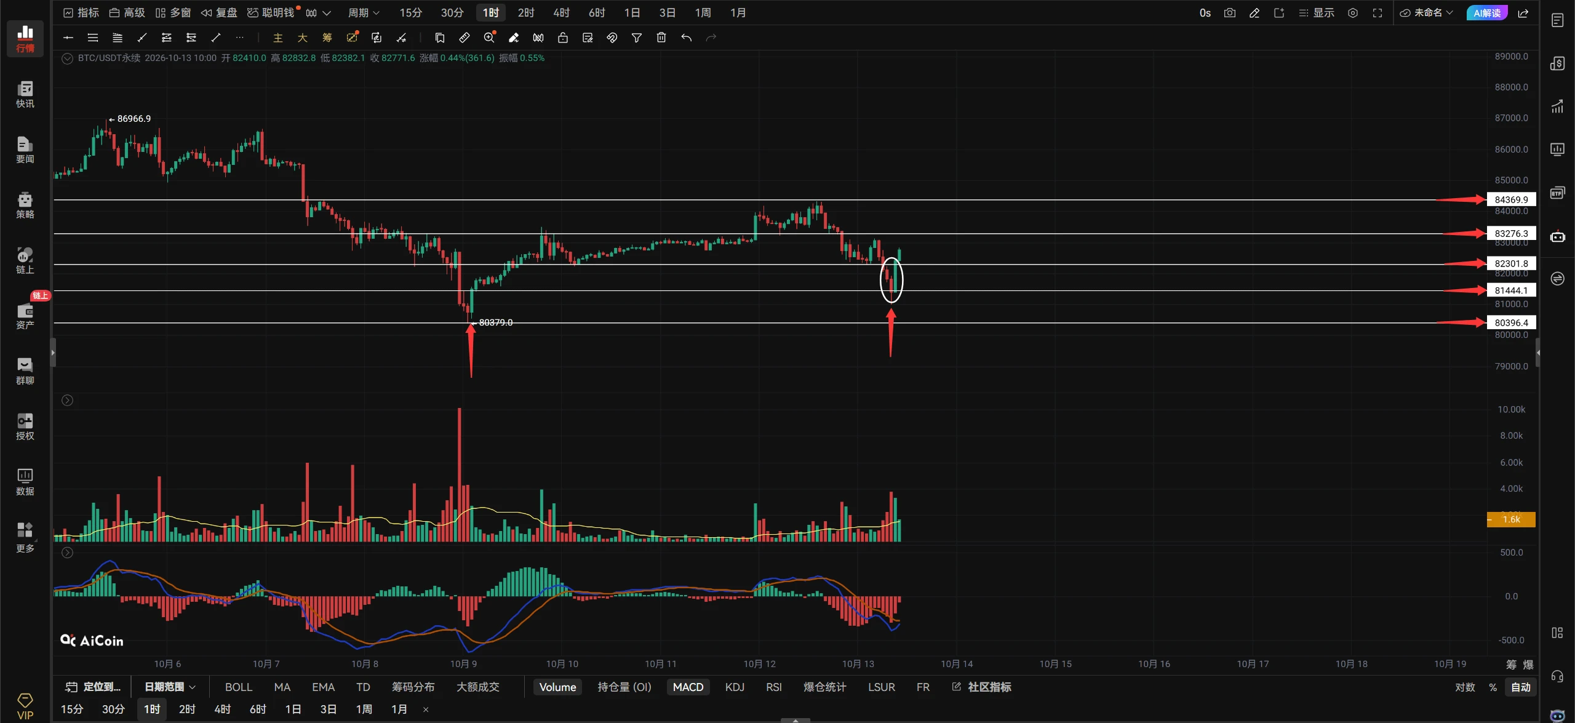Open the 数据 sidebar section

pos(25,482)
